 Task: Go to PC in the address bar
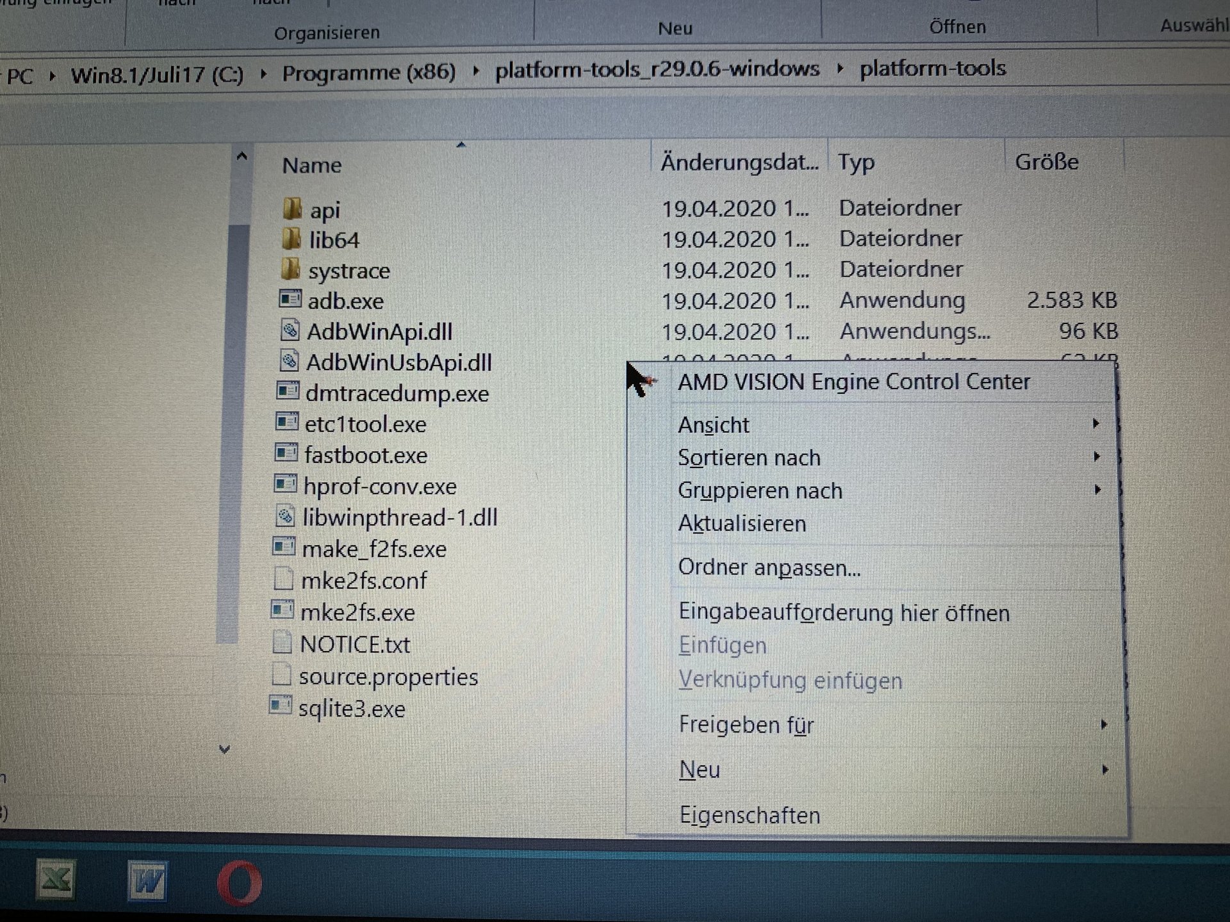[x=20, y=77]
